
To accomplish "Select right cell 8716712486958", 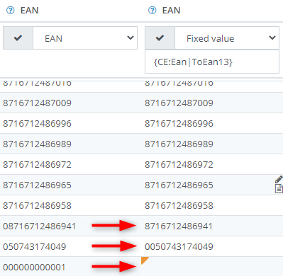I will tap(179, 206).
